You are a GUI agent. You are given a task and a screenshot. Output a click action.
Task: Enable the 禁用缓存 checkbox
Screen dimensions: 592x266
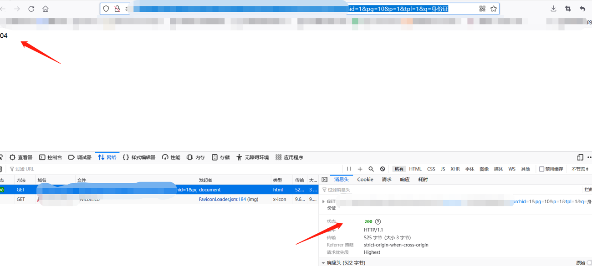click(541, 169)
